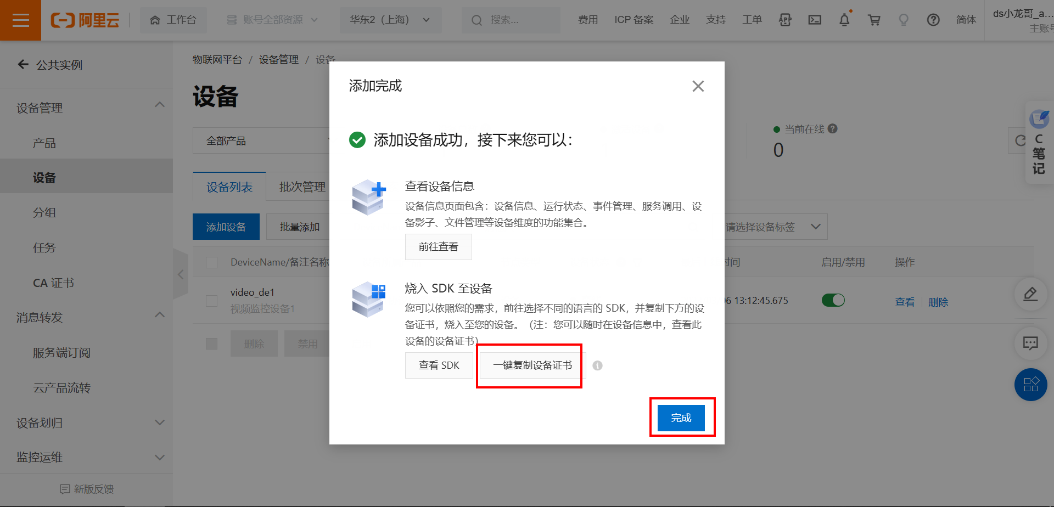Close the 添加完成 dialog
This screenshot has height=507, width=1054.
(x=698, y=86)
